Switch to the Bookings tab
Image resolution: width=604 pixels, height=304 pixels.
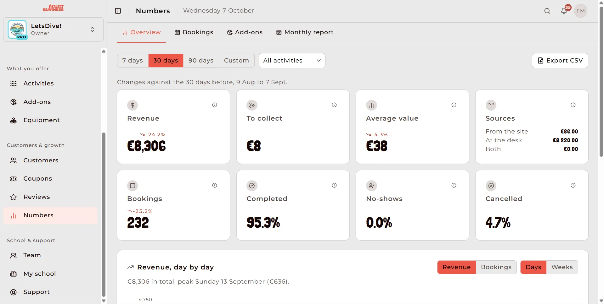194,32
